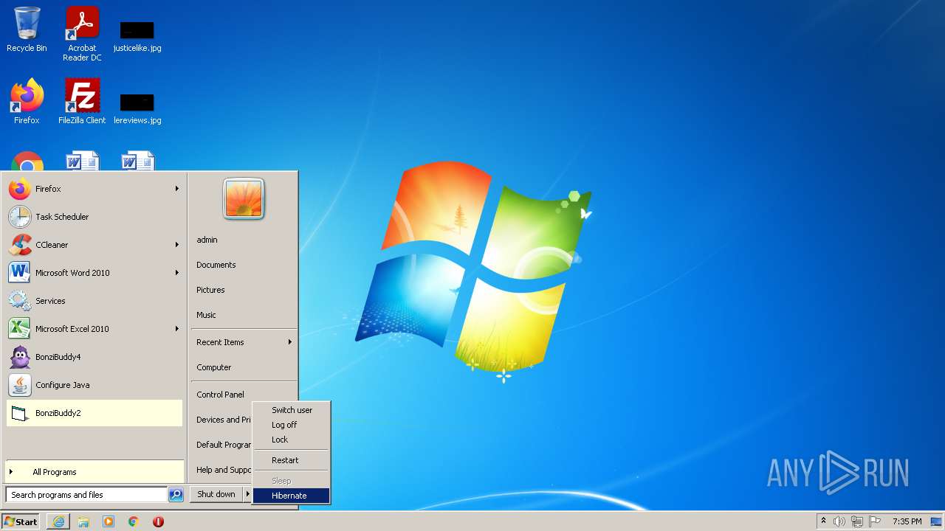Select the justicelike.jpg desktop file

coord(137,36)
